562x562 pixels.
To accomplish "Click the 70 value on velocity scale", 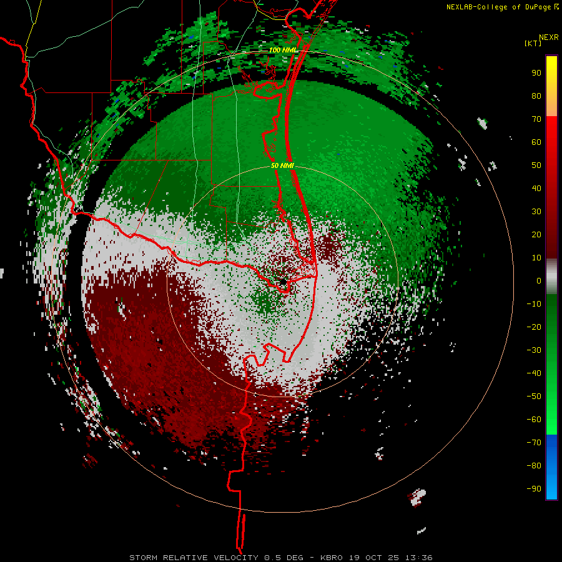I will [536, 119].
